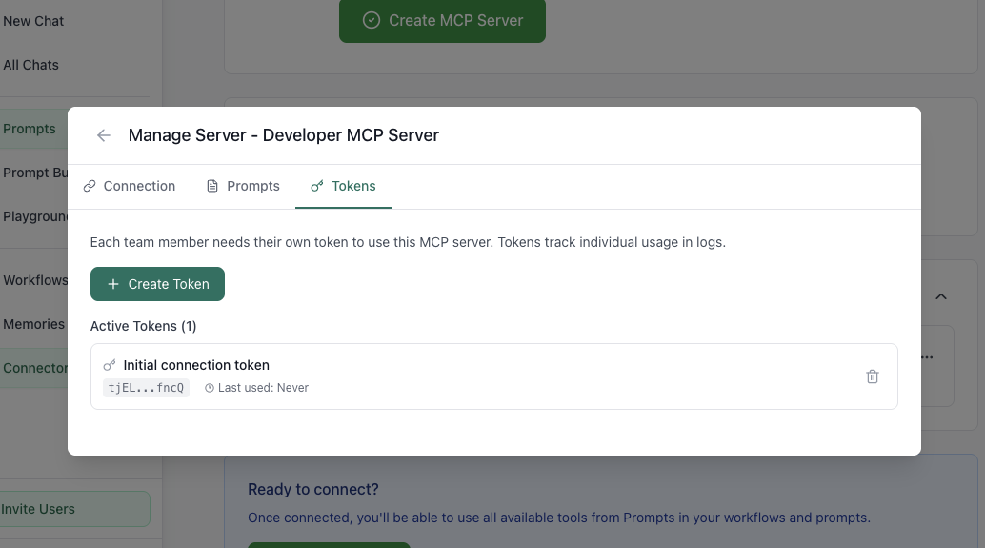The width and height of the screenshot is (985, 548).
Task: Click the clock icon next to Last used
Action: point(210,388)
